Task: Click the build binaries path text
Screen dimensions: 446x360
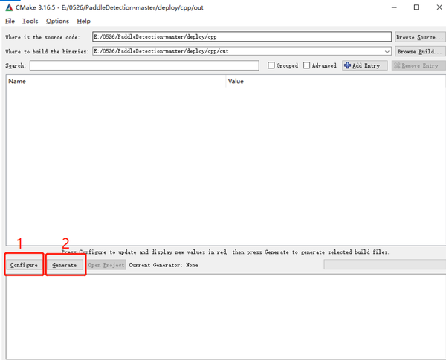Action: click(x=161, y=51)
